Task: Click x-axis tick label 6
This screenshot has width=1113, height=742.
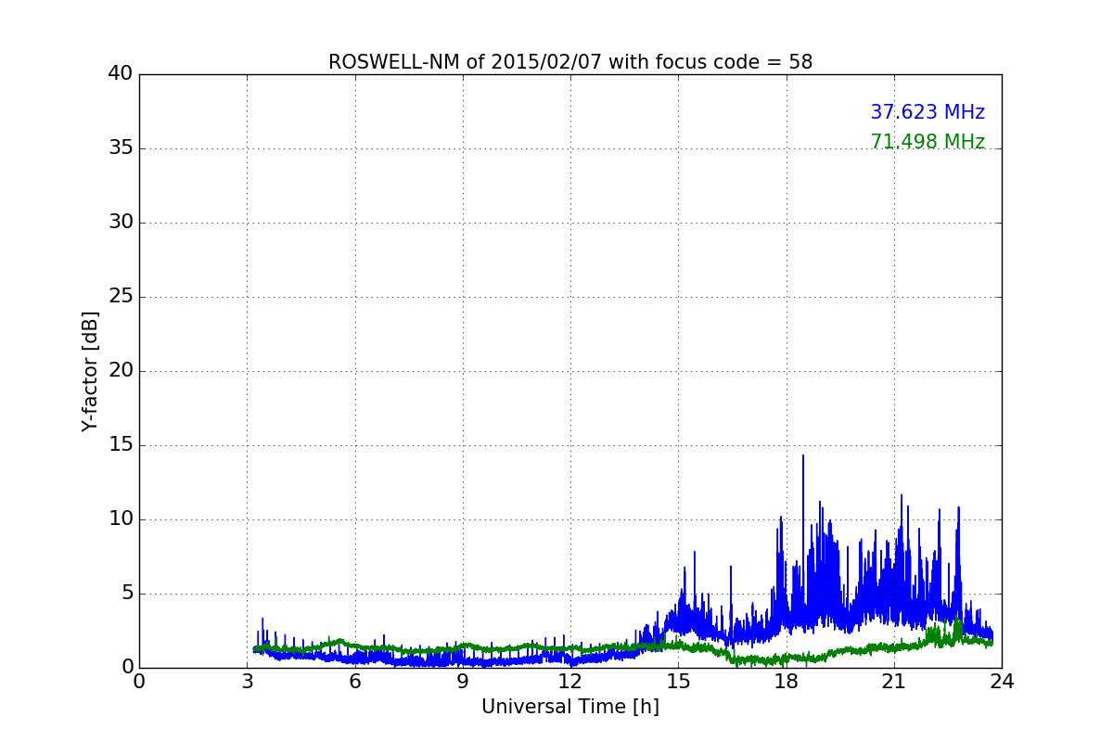Action: point(355,682)
